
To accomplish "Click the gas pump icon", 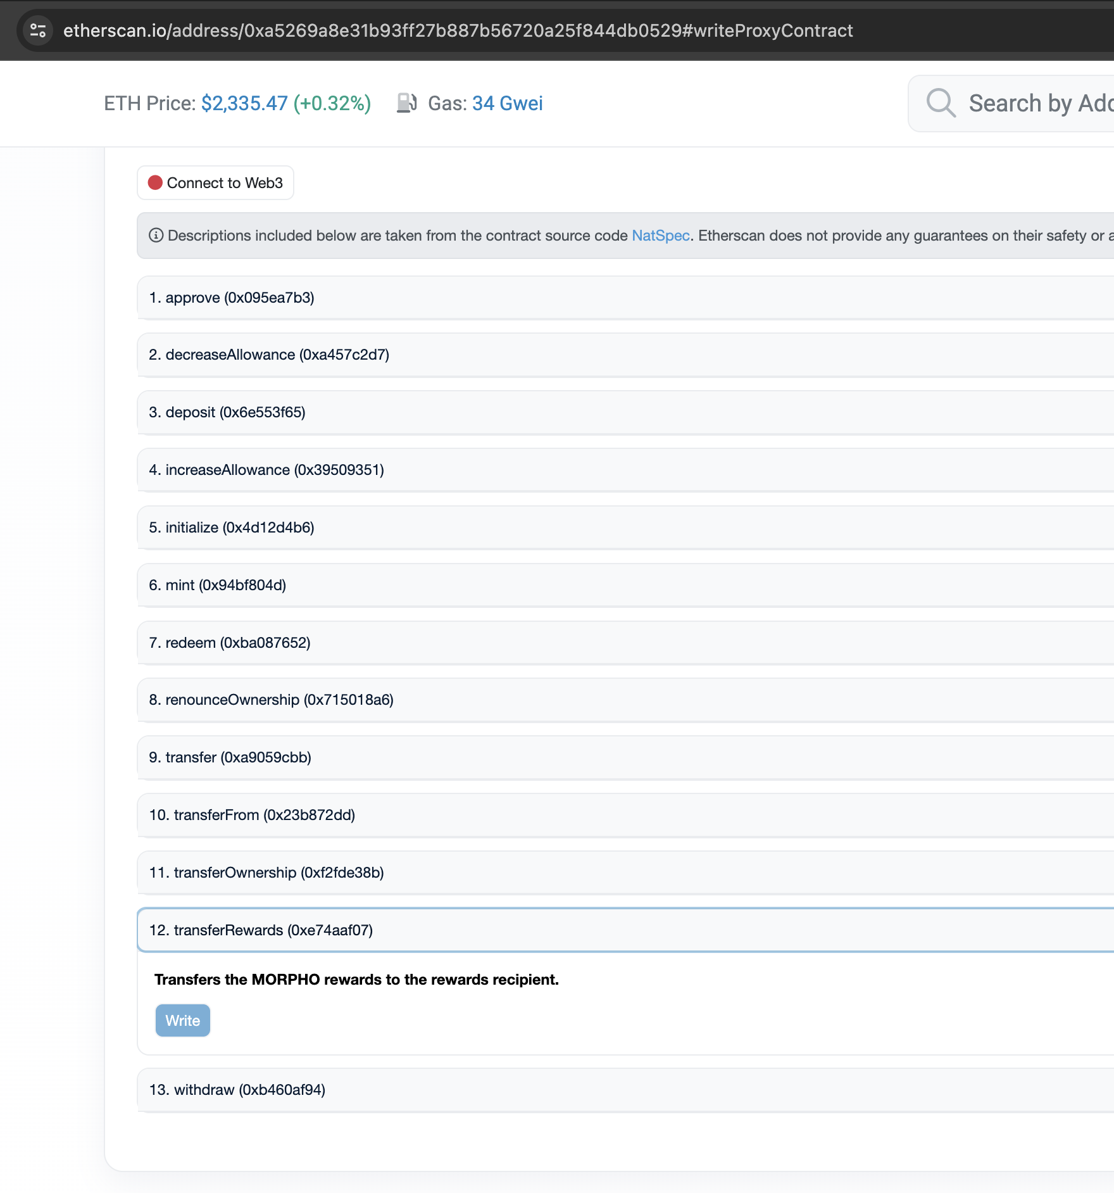I will tap(406, 103).
